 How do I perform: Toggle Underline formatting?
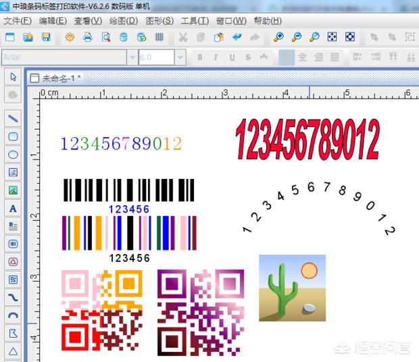(x=232, y=57)
